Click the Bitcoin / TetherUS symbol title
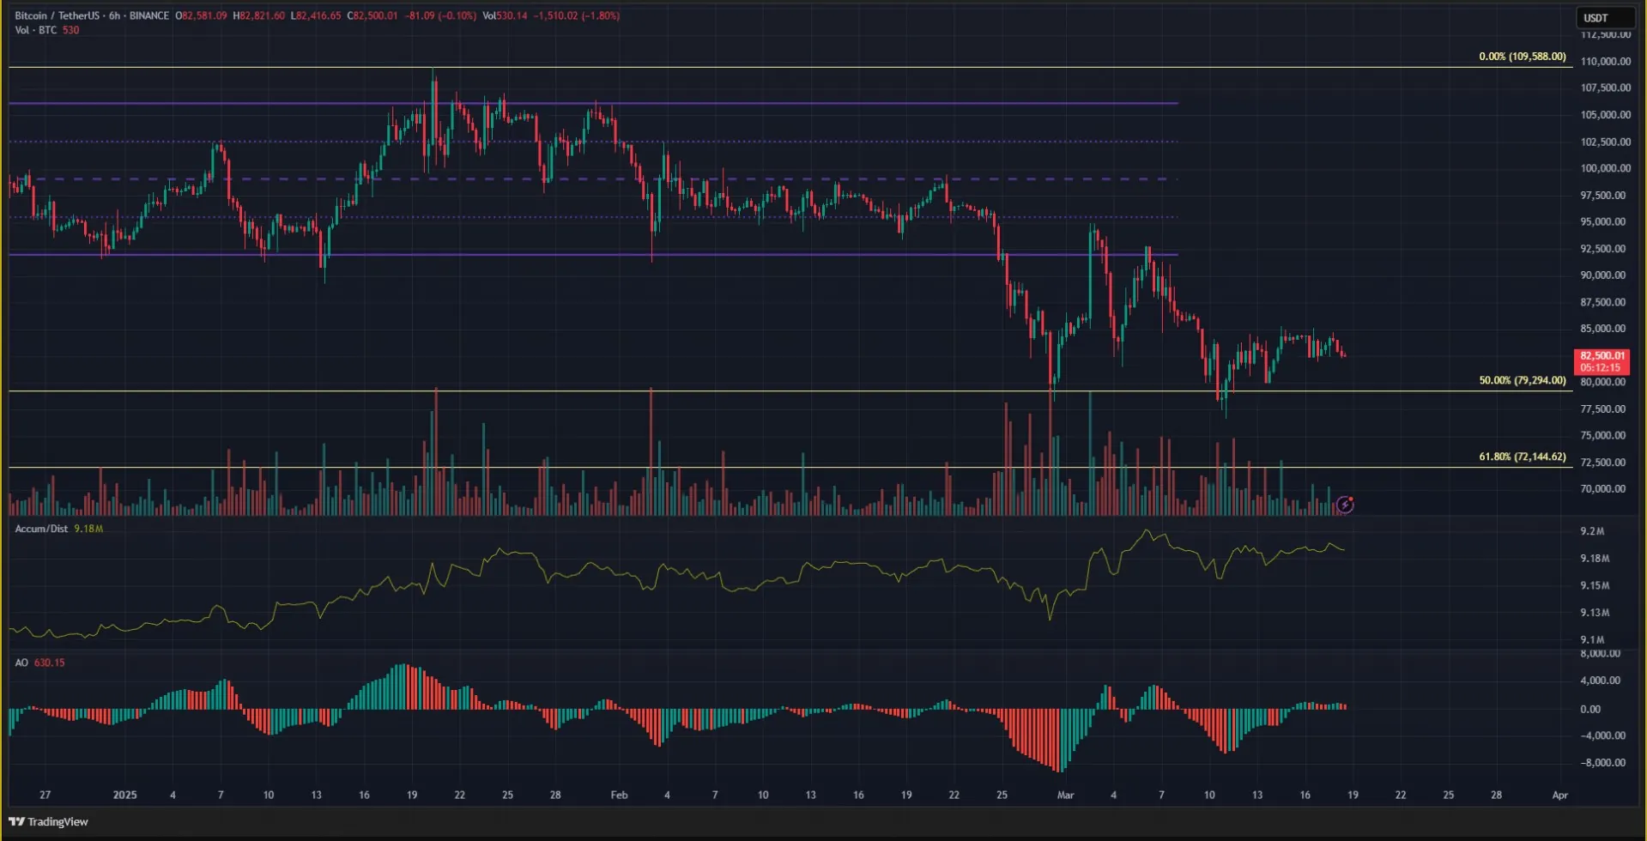Viewport: 1647px width, 841px height. [x=57, y=15]
